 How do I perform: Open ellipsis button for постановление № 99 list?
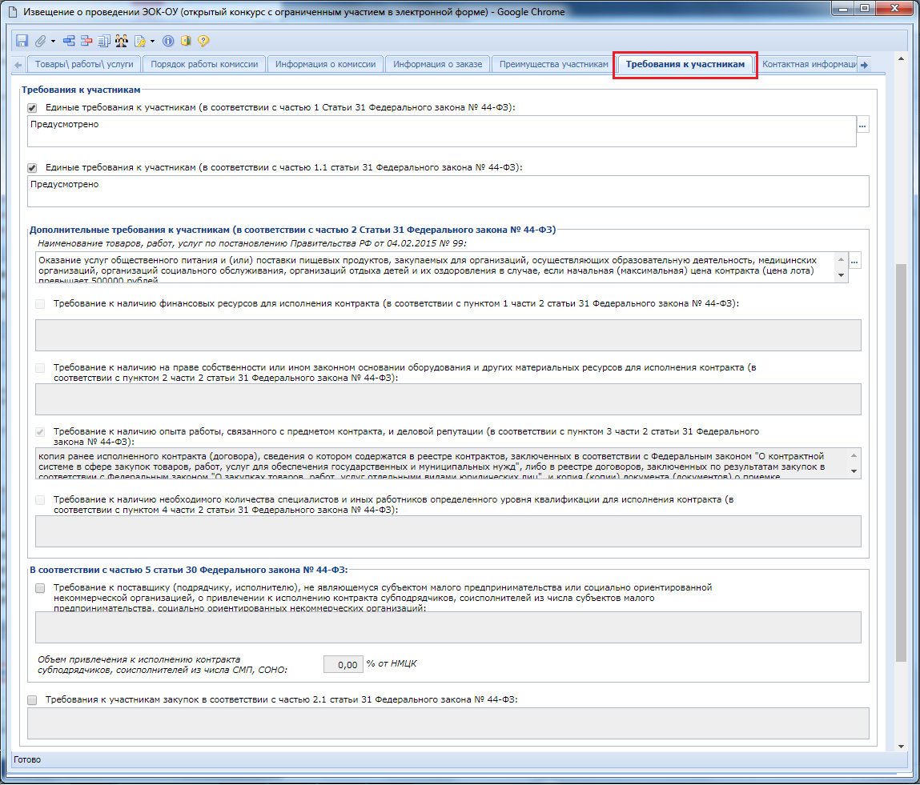855,261
